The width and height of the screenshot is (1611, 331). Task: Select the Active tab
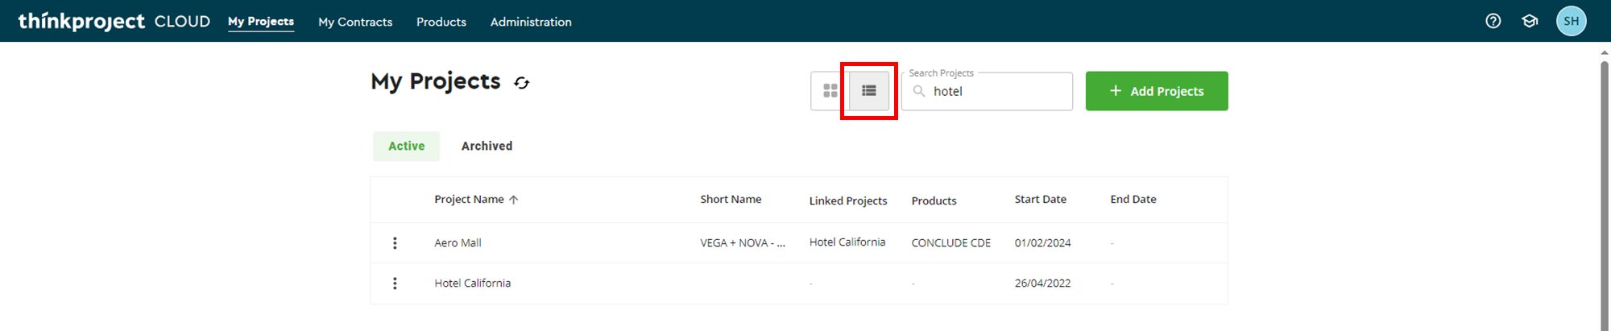tap(406, 146)
